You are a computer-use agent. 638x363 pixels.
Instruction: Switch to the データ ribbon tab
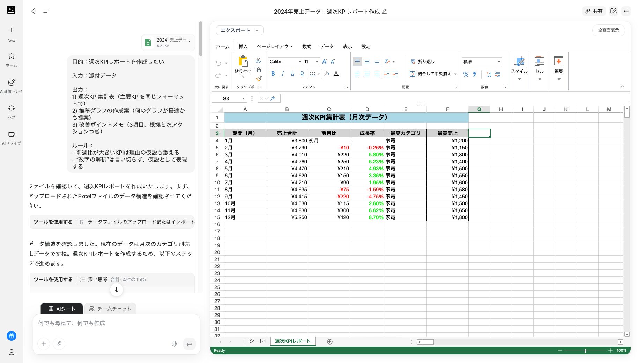tap(327, 46)
